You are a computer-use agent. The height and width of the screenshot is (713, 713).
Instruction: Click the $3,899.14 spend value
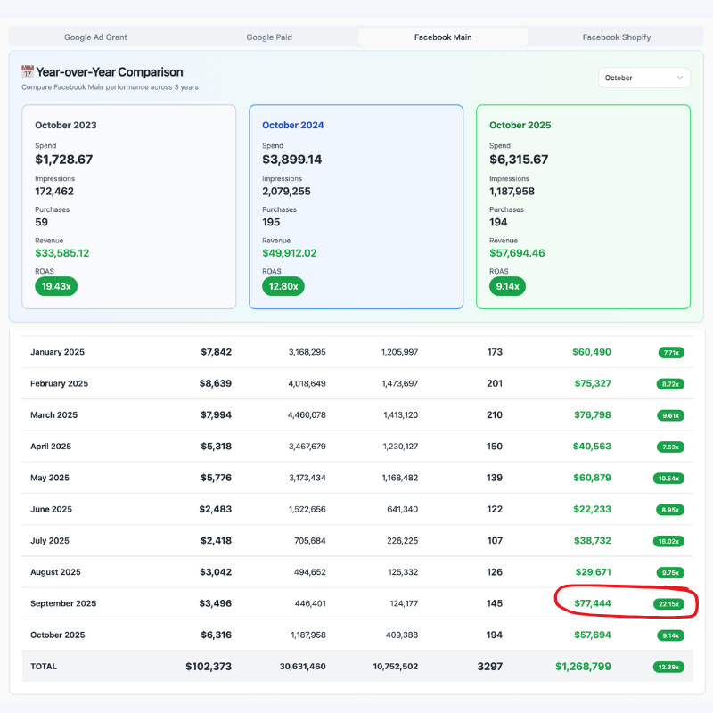(x=292, y=160)
